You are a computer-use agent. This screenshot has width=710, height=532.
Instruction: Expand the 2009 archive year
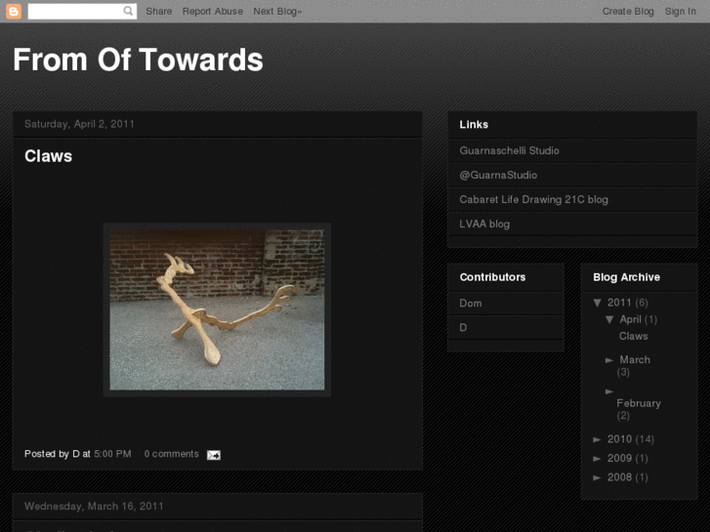click(598, 459)
